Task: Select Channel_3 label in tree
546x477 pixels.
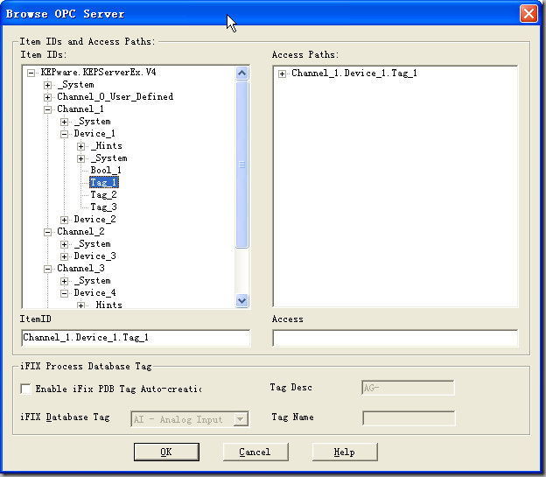Action: tap(80, 269)
